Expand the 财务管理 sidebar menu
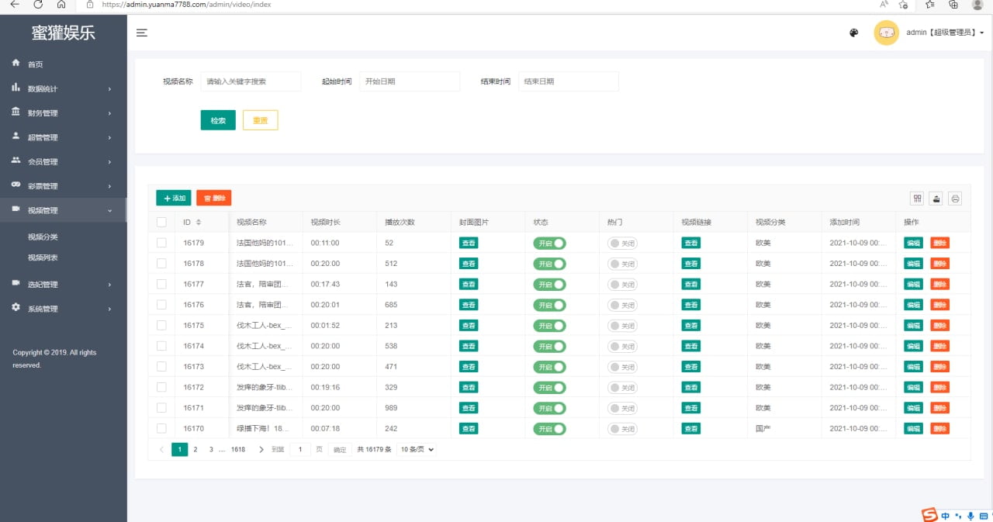The width and height of the screenshot is (993, 522). tap(64, 113)
